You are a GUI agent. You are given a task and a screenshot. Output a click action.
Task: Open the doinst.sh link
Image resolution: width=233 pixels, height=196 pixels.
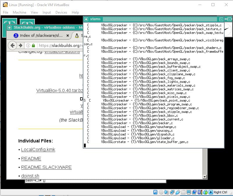[30, 176]
